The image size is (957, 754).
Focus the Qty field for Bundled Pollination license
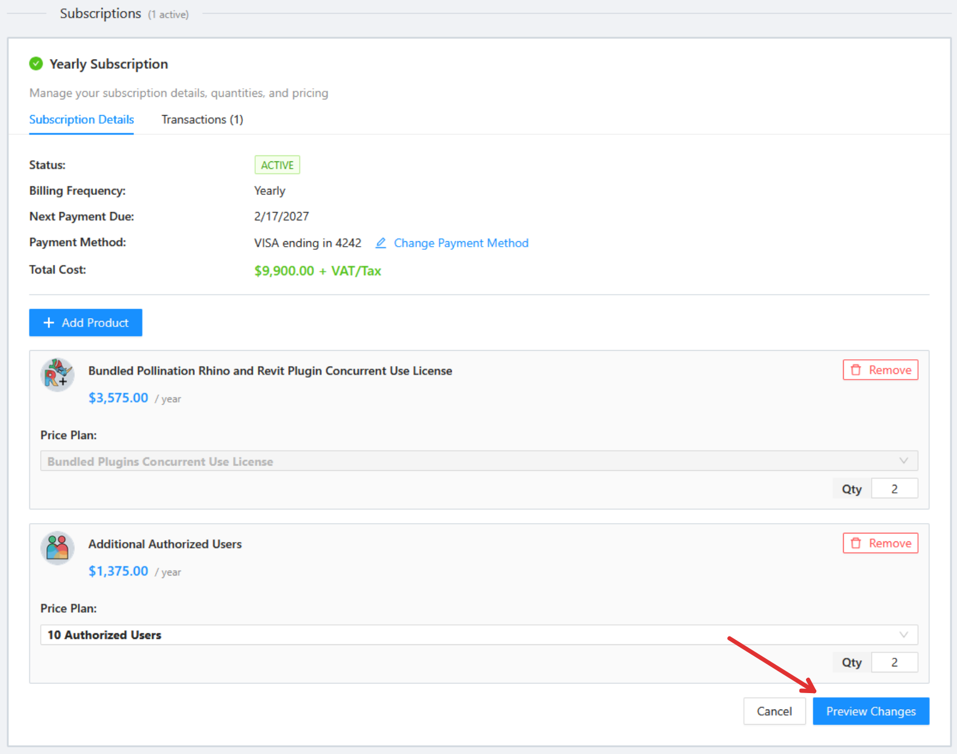point(894,489)
